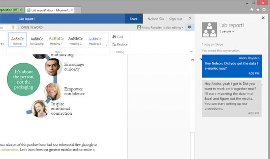270x159 pixels.
Task: Click the Empower confidence face photo
Action: pos(53,92)
